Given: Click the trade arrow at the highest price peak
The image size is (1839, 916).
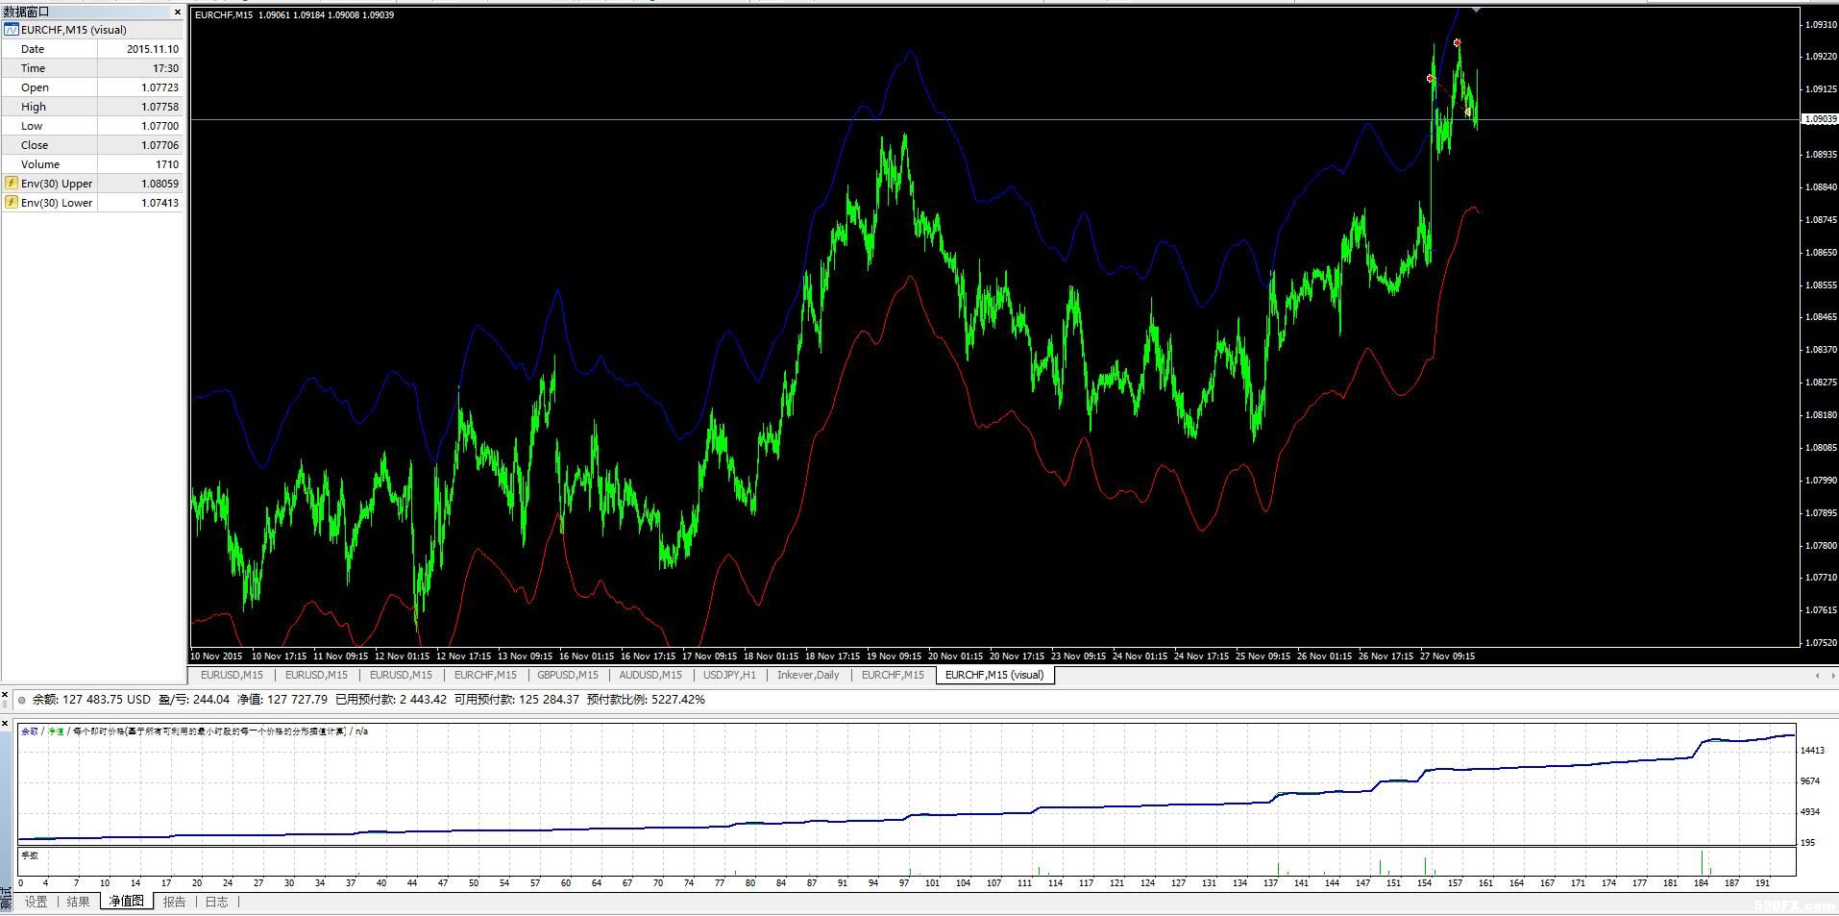Looking at the screenshot, I should [x=1458, y=43].
